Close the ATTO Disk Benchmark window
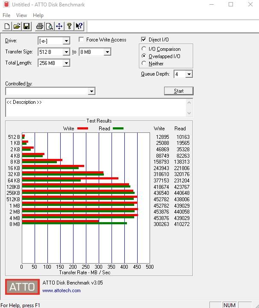Viewport: 259px width, 308px height. point(250,4)
